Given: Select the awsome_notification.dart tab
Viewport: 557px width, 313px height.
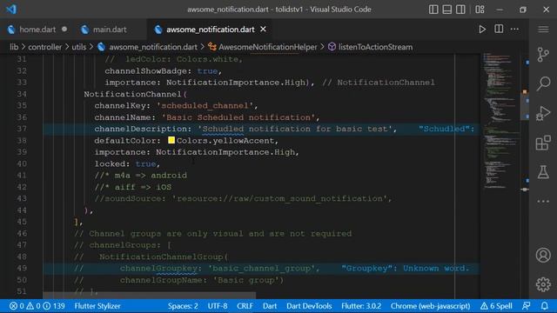Looking at the screenshot, I should [211, 30].
